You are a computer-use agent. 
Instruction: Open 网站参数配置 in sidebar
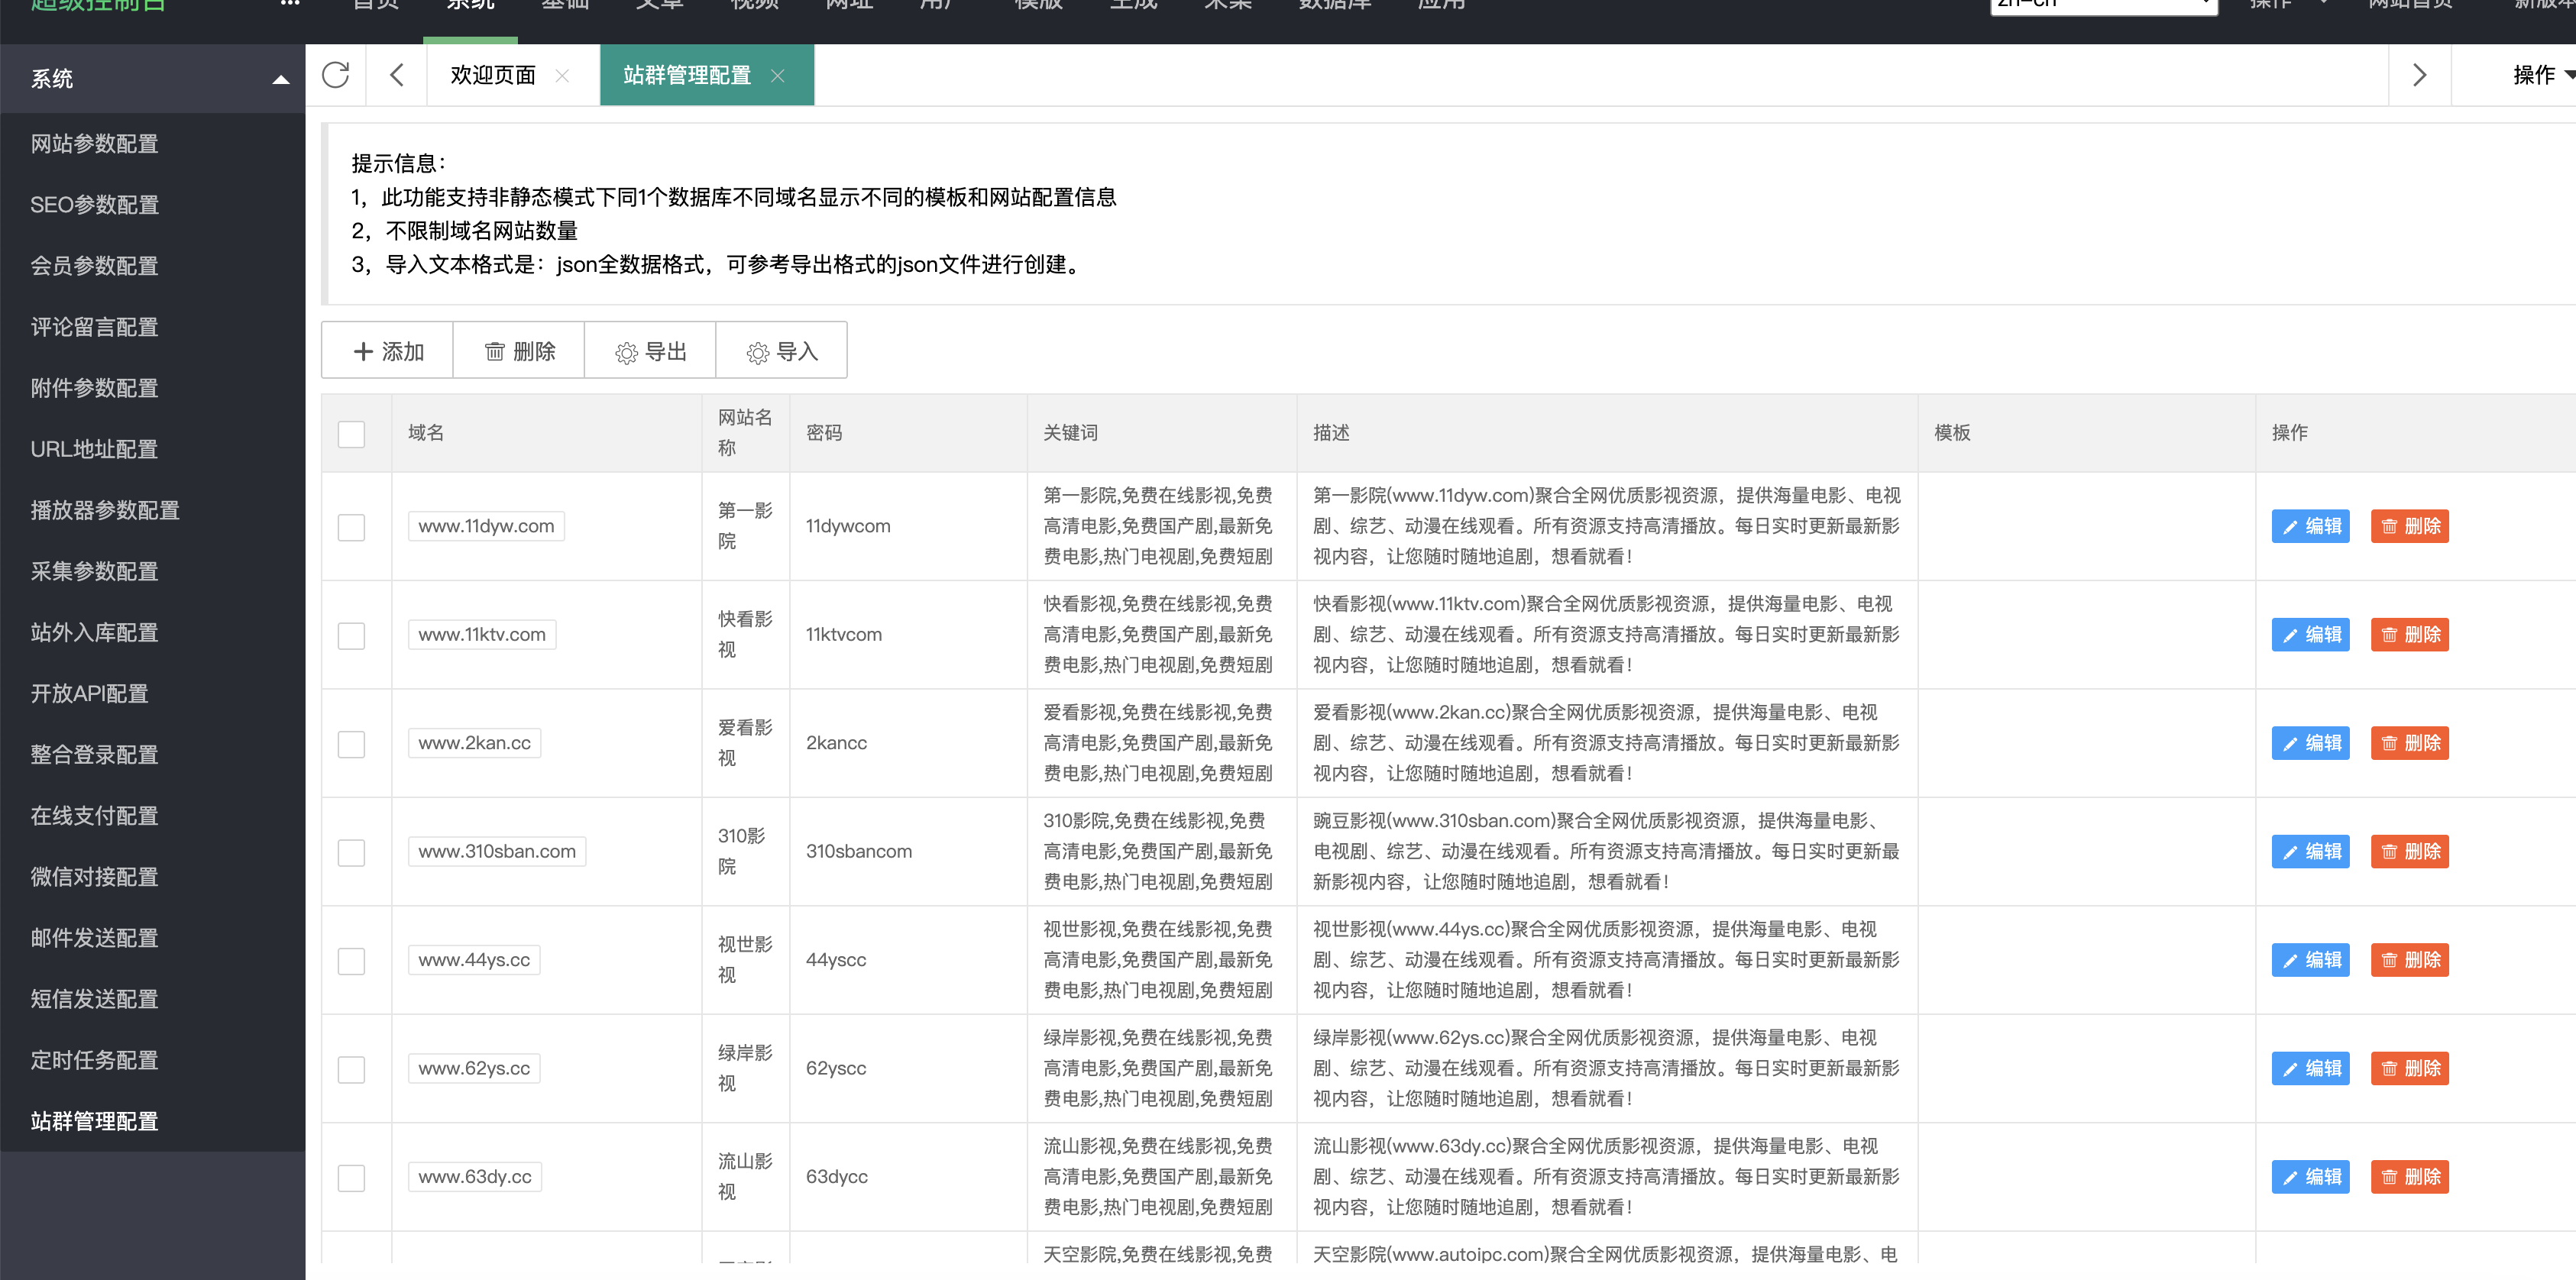(153, 144)
